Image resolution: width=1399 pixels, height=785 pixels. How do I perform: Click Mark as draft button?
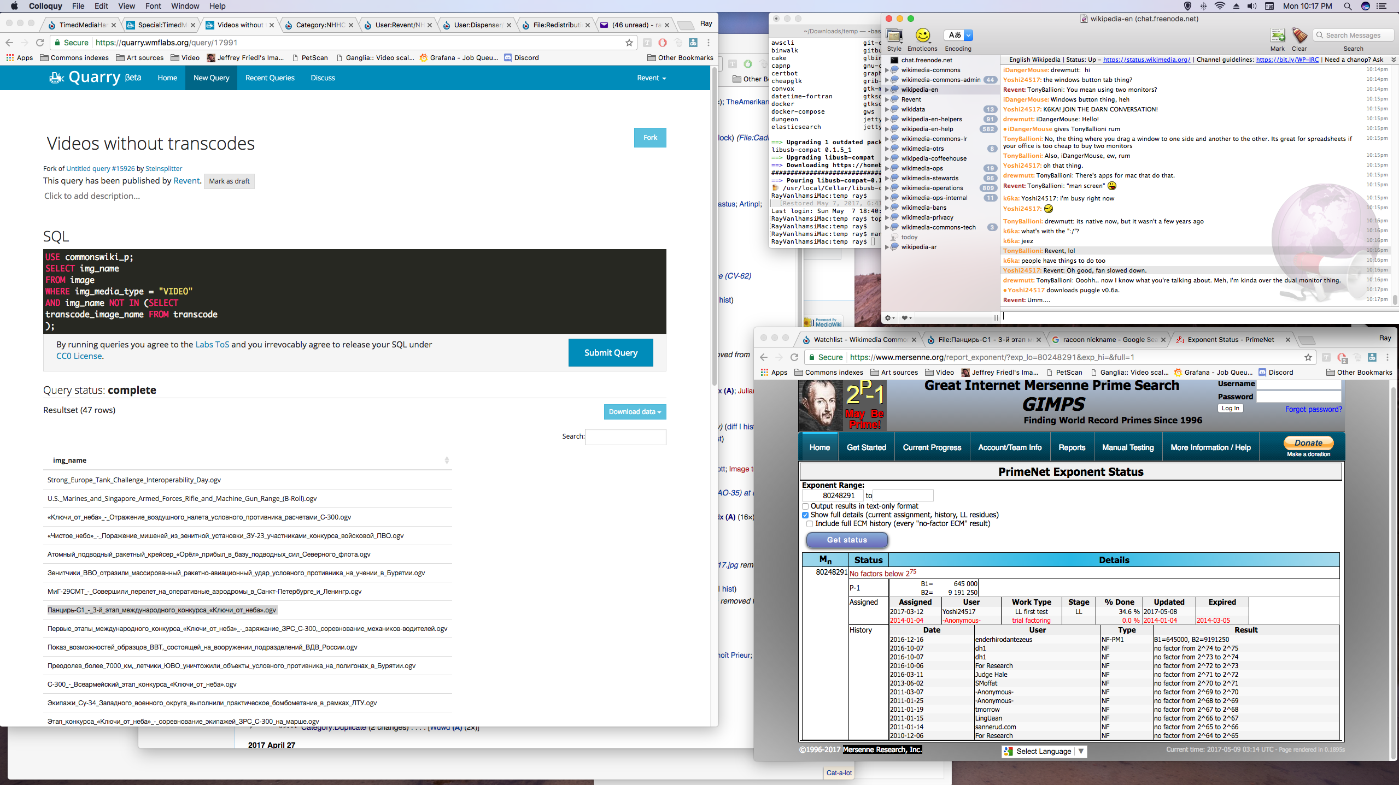coord(229,181)
